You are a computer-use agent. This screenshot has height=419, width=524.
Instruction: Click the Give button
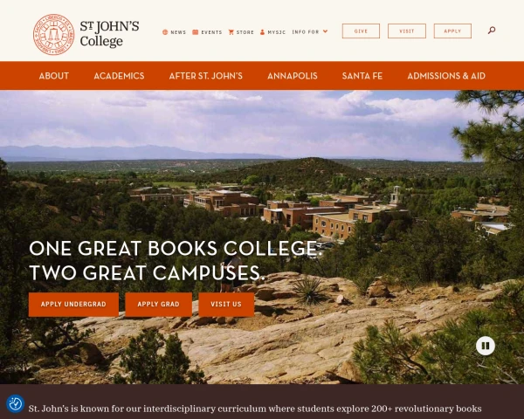361,31
